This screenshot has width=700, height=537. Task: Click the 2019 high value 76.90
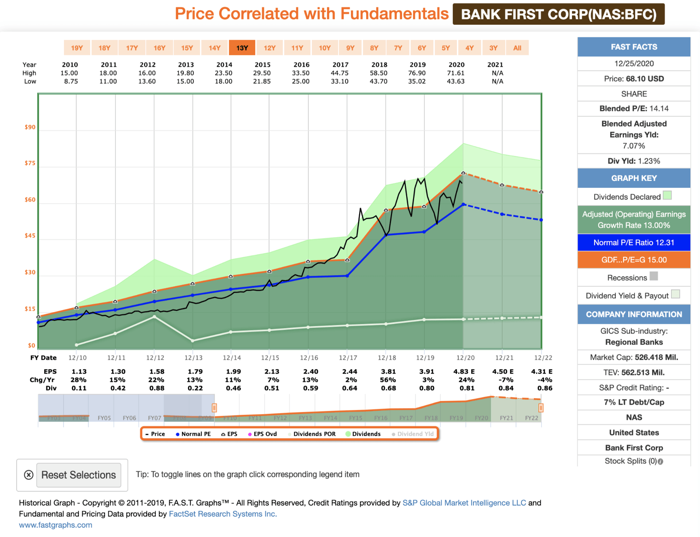(x=417, y=73)
